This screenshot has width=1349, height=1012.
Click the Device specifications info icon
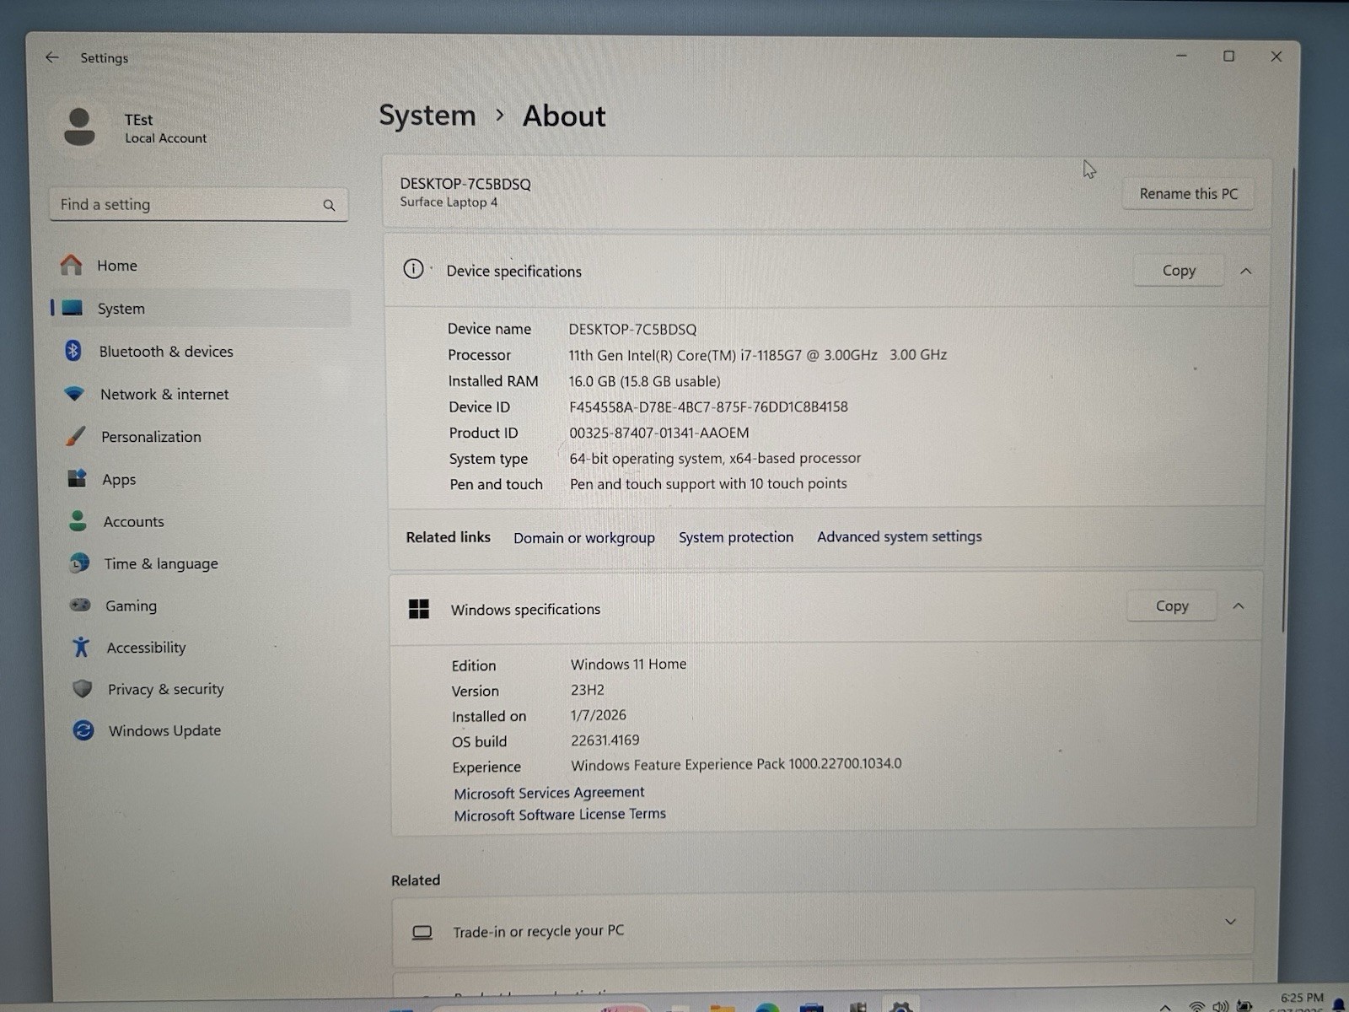(x=413, y=269)
